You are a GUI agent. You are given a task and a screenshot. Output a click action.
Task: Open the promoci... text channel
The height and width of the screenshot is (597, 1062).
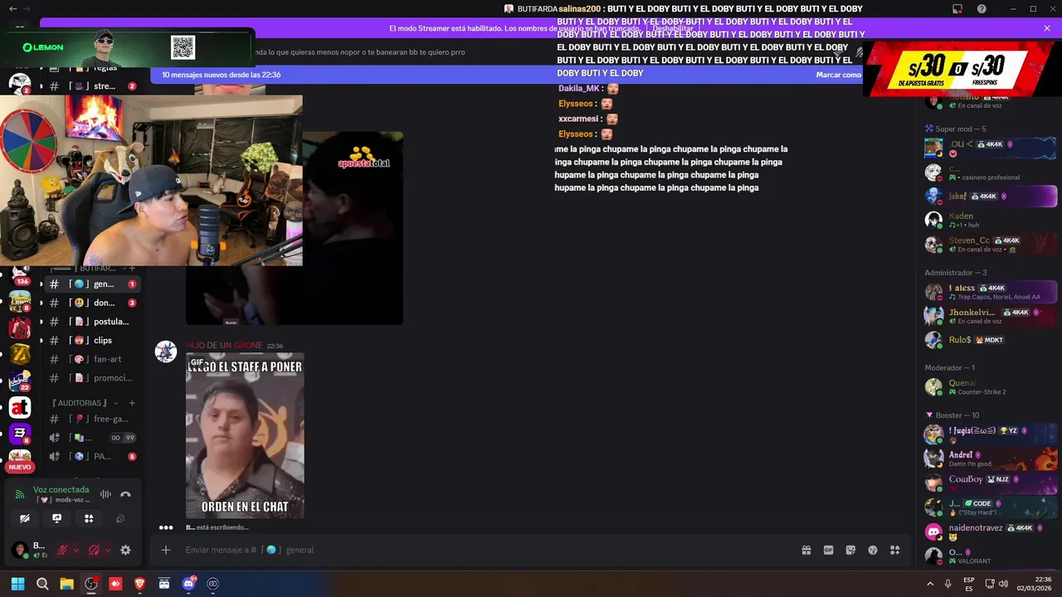coord(91,378)
